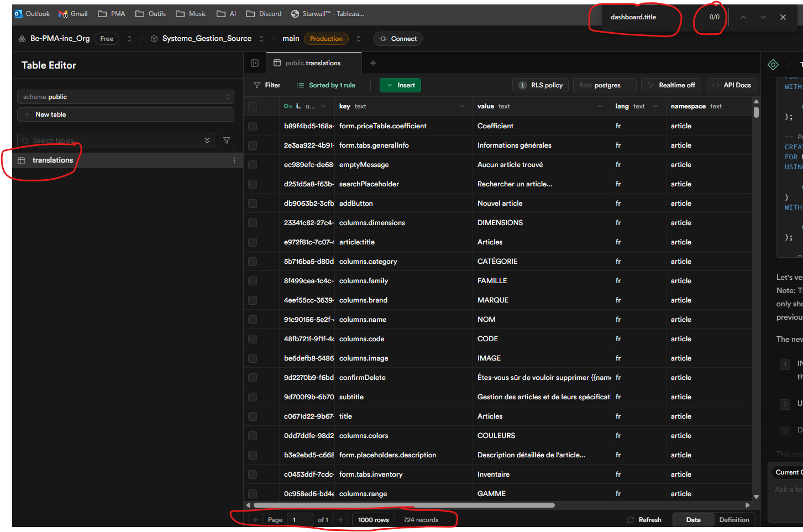Open lang column header menu
The height and width of the screenshot is (532, 803).
(x=655, y=106)
